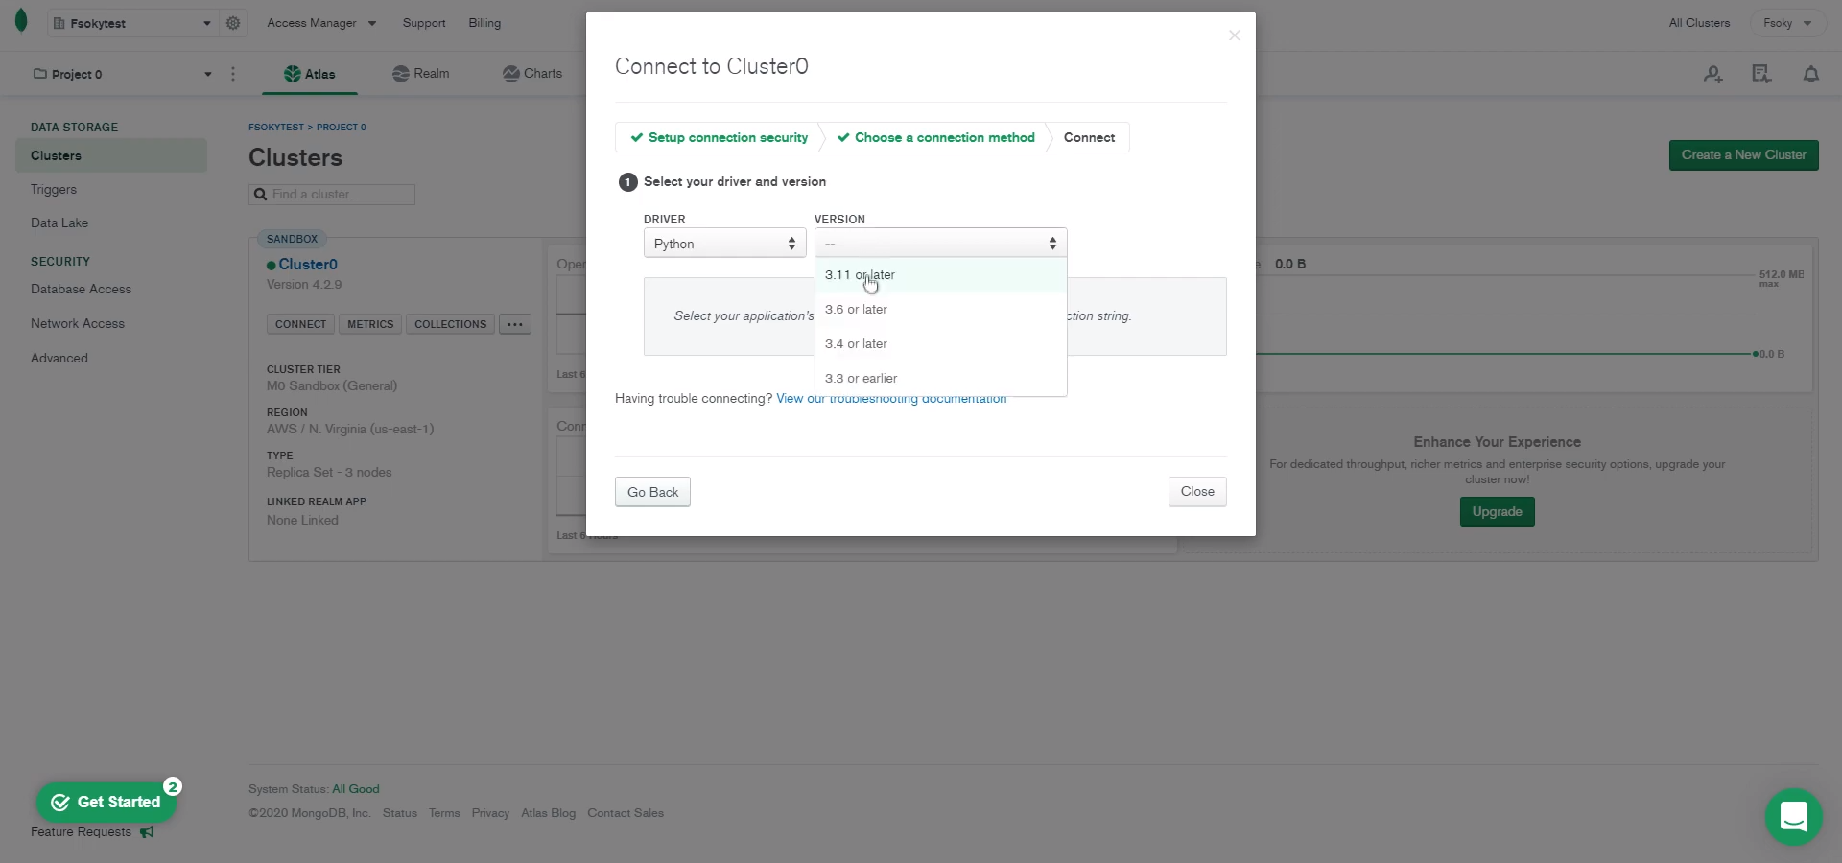Image resolution: width=1842 pixels, height=863 pixels.
Task: Click the Connect step tab
Action: pyautogui.click(x=1089, y=138)
